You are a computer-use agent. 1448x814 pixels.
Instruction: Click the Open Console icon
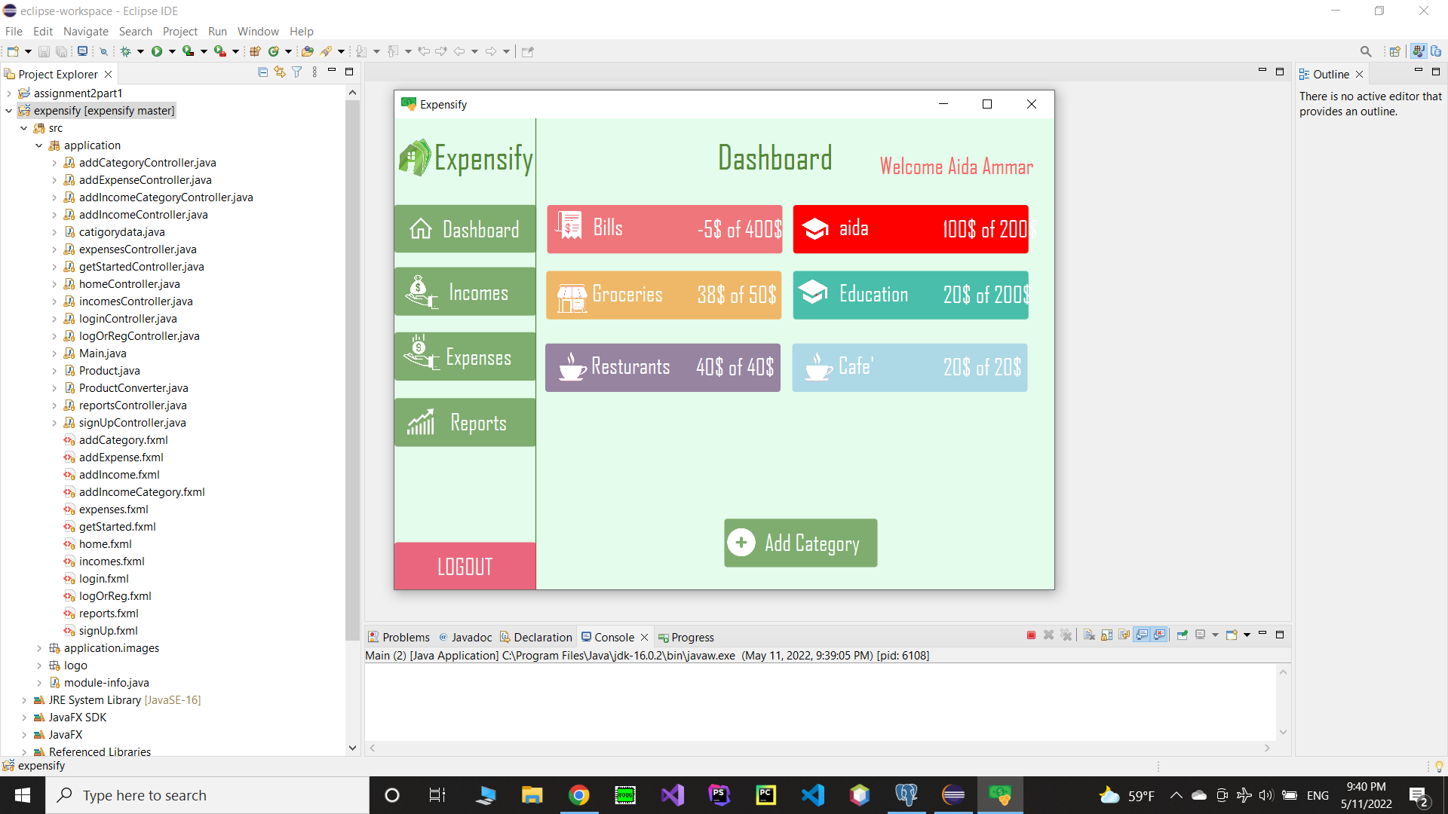(1232, 635)
